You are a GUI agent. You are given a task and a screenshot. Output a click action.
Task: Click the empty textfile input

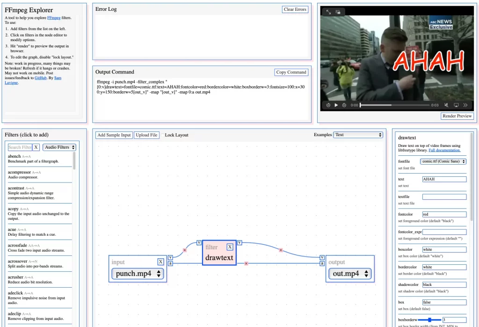444,197
